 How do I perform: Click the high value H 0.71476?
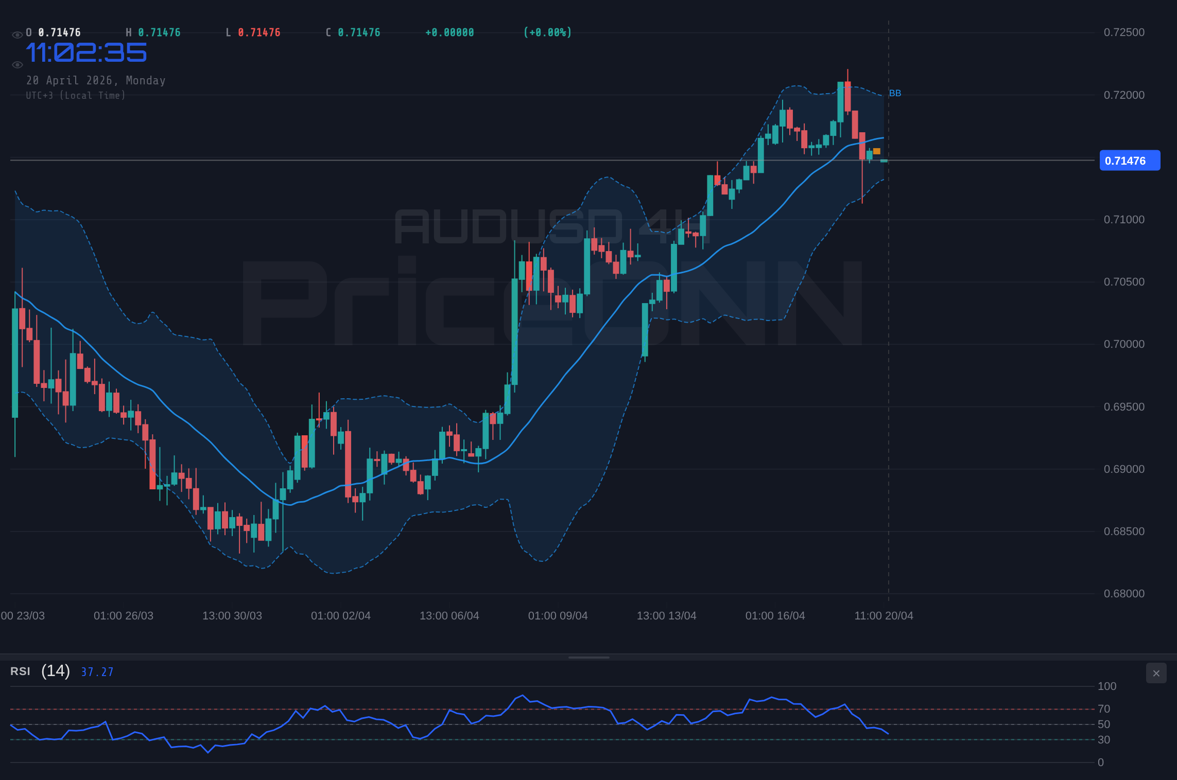click(x=153, y=32)
